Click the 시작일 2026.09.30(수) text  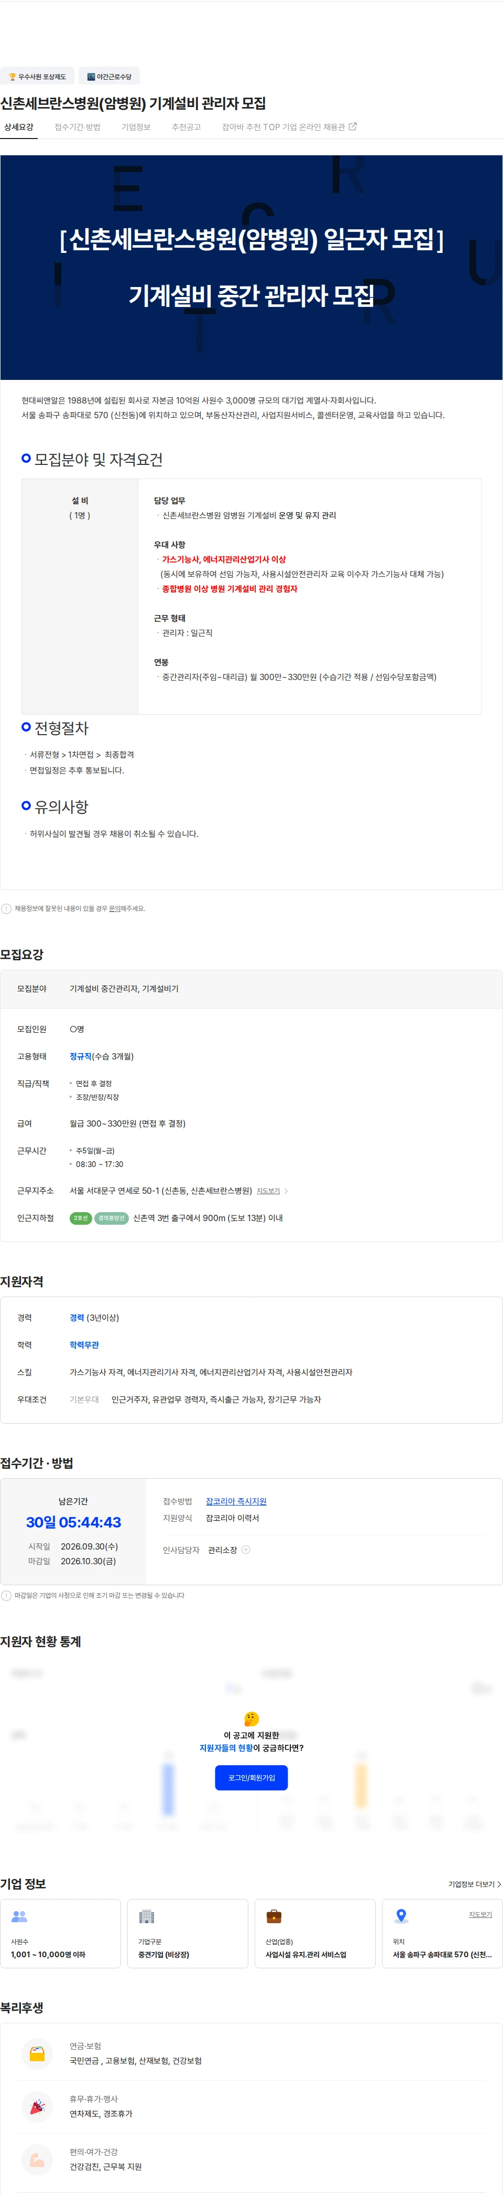pos(73,1546)
